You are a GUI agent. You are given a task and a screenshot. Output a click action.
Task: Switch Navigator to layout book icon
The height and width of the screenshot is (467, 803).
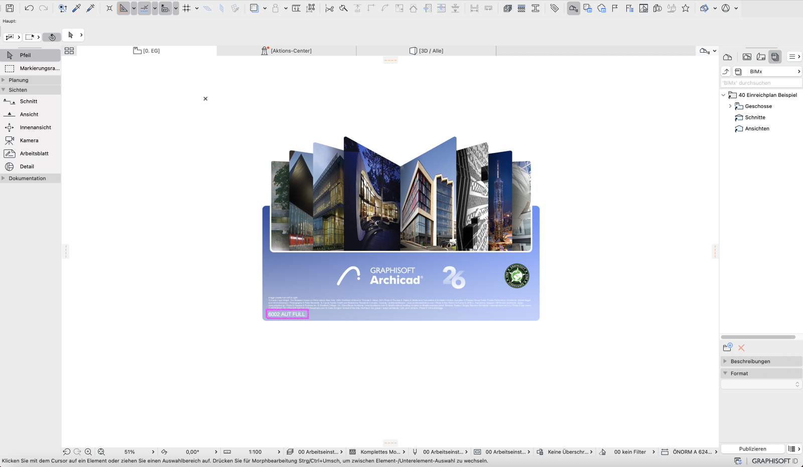(761, 57)
